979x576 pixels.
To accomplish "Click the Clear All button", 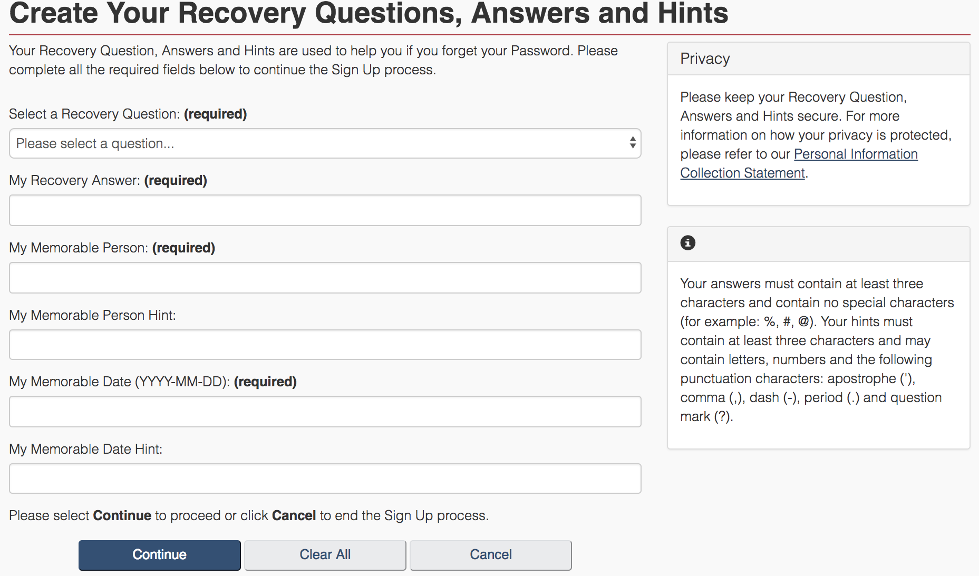I will 325,555.
